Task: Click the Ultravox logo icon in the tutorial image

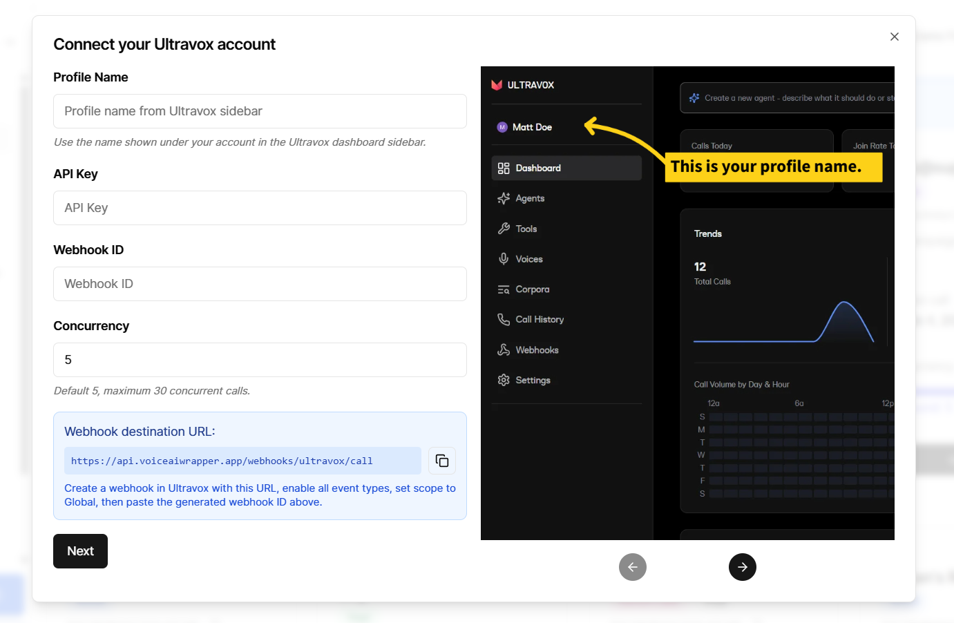Action: coord(497,85)
